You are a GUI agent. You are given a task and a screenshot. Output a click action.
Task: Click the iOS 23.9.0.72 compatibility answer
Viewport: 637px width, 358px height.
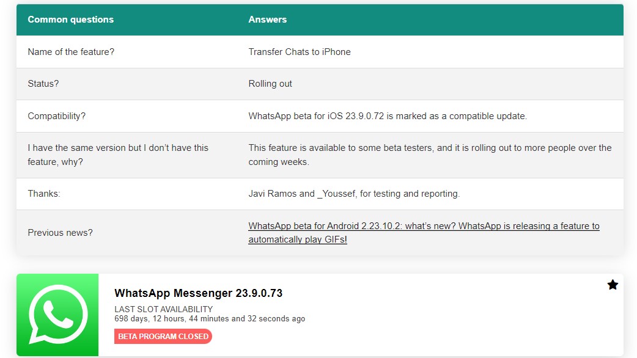pos(387,116)
